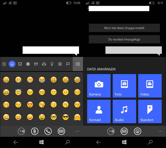Pick the heart eyes emoji

[30, 104]
